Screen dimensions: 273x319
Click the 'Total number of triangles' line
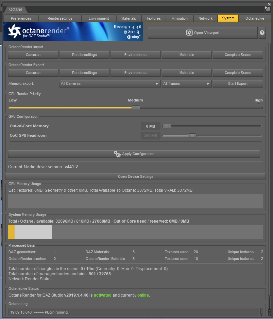(88, 269)
